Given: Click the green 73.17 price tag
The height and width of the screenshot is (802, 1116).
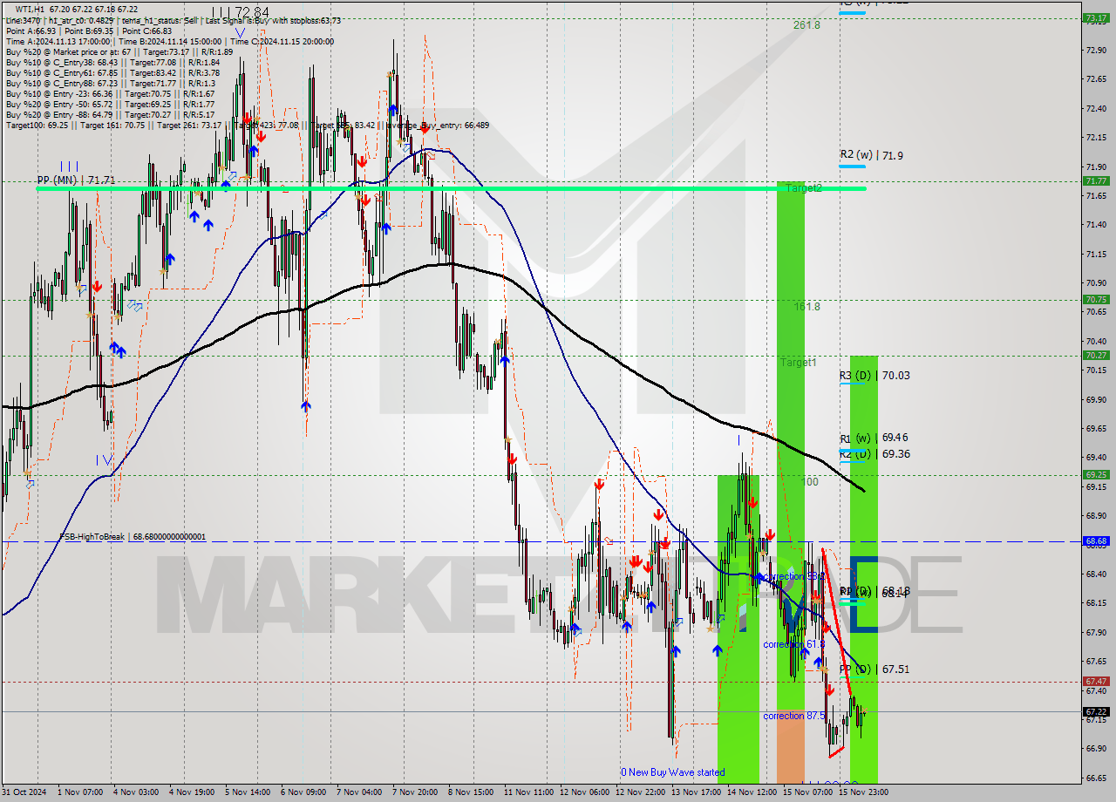Looking at the screenshot, I should (1095, 17).
